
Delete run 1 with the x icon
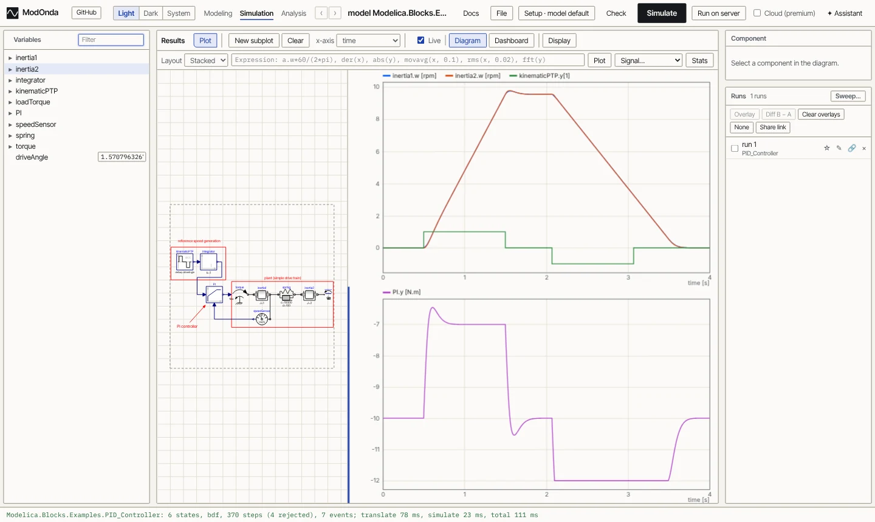(x=864, y=148)
